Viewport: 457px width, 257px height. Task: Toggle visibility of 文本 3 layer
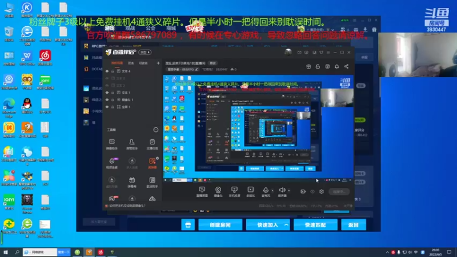click(107, 78)
